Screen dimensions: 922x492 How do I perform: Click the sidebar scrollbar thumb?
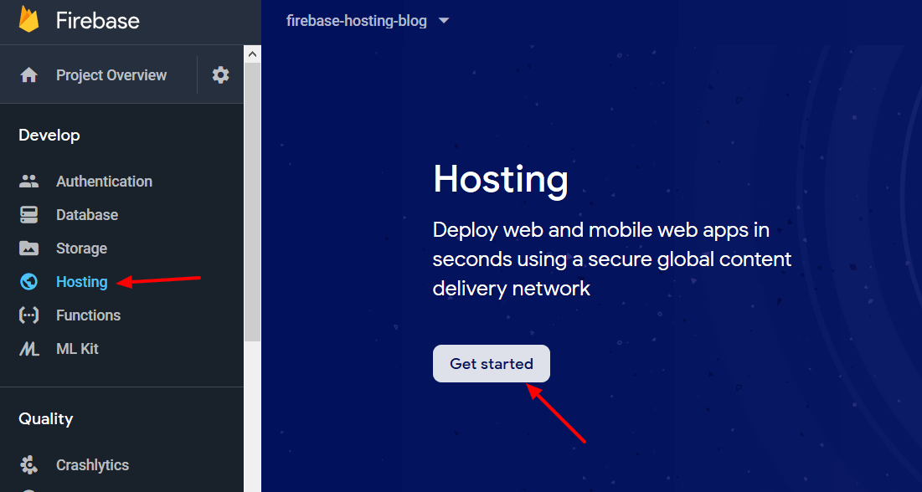click(252, 202)
